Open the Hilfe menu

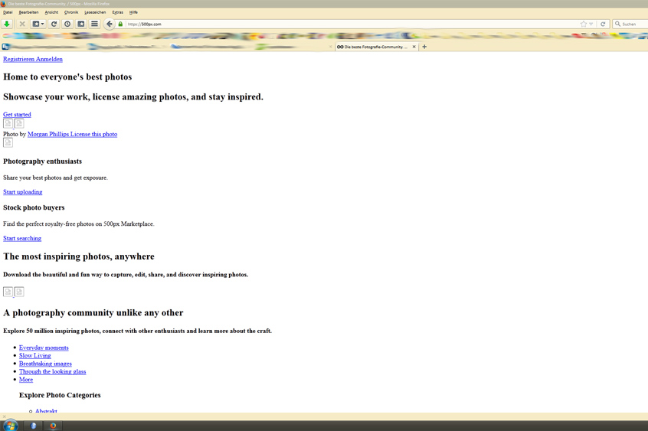[x=133, y=12]
